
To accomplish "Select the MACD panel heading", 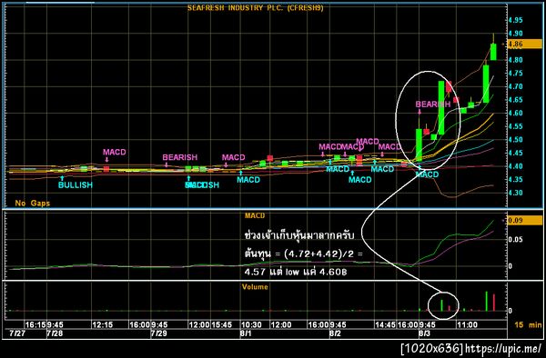I will coord(255,216).
